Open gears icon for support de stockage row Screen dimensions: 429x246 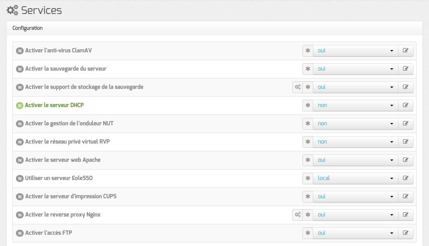point(298,87)
